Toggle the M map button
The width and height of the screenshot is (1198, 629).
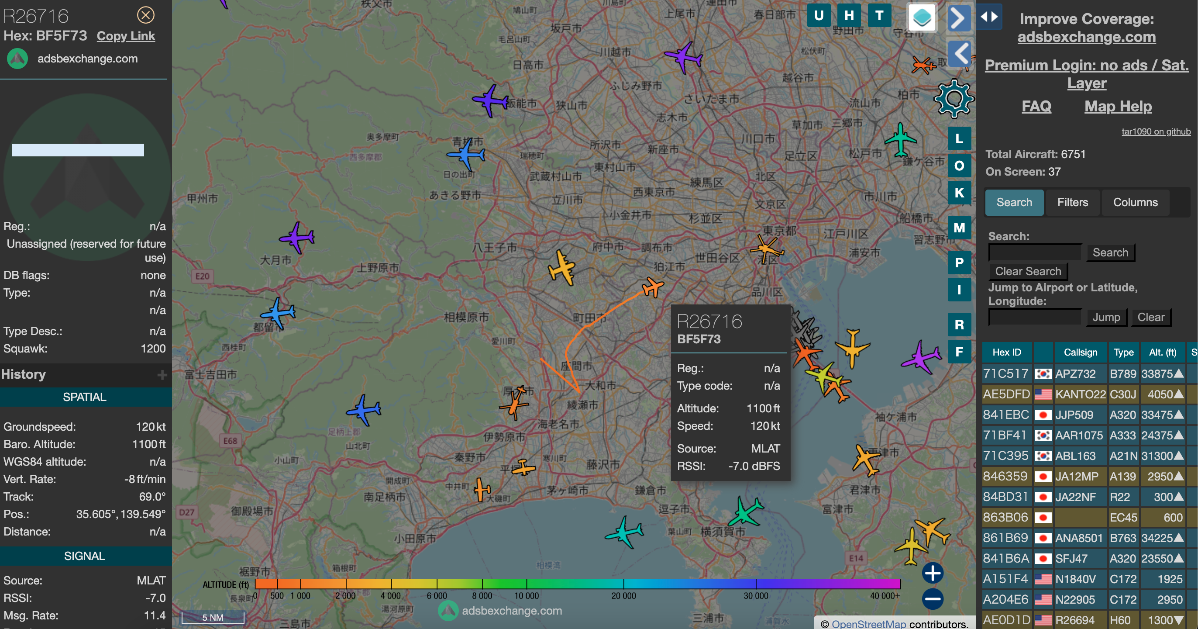pos(959,228)
